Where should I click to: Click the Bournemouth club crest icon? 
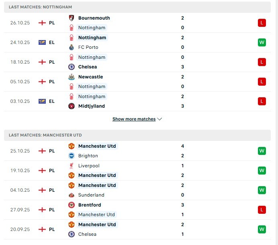(x=72, y=18)
